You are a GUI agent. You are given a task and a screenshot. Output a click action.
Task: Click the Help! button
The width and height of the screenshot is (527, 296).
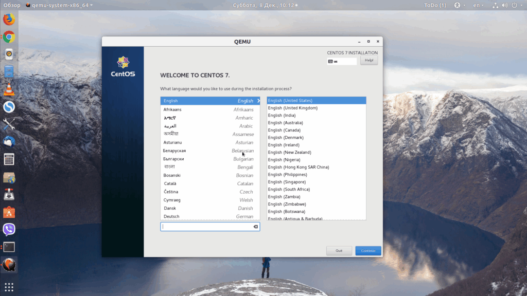(x=369, y=61)
